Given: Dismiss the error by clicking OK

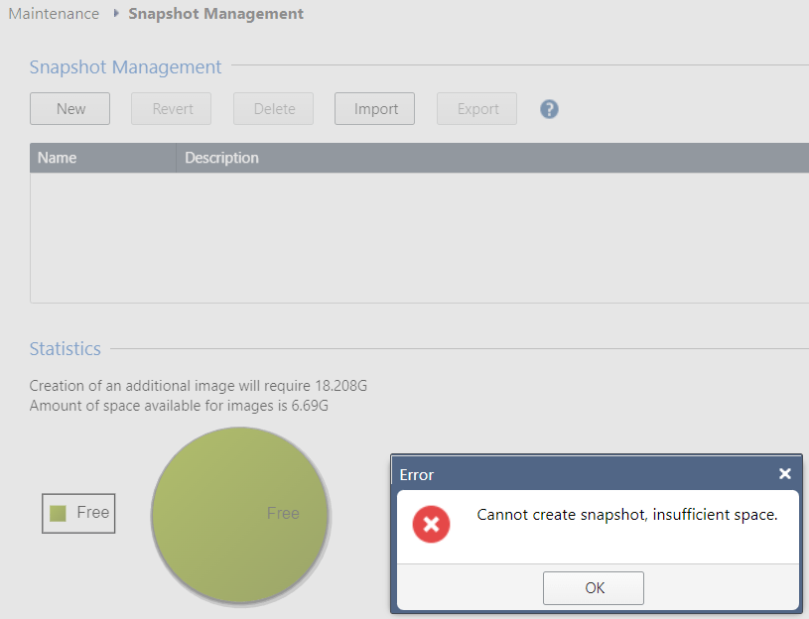Looking at the screenshot, I should pyautogui.click(x=594, y=587).
